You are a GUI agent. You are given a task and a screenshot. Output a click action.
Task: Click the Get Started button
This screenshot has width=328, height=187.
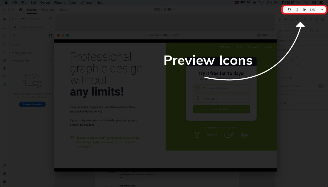(x=221, y=109)
